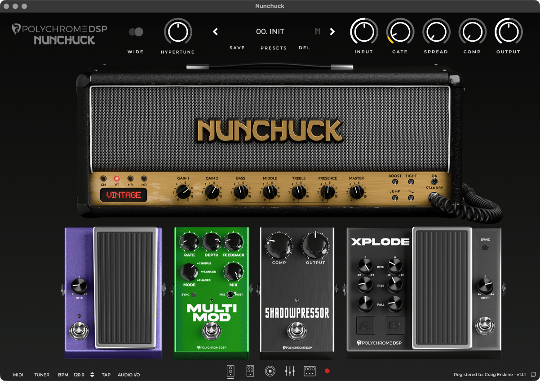The width and height of the screenshot is (540, 381).
Task: Click the PRESENCE knob on the amp
Action: tap(328, 192)
